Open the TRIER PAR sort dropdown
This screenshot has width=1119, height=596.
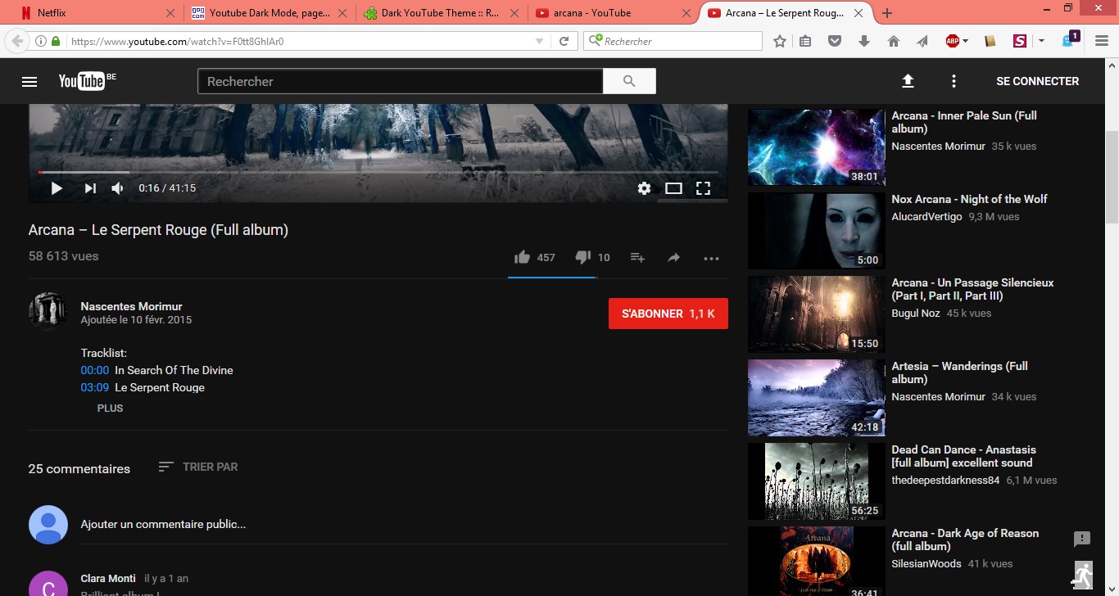(x=198, y=467)
